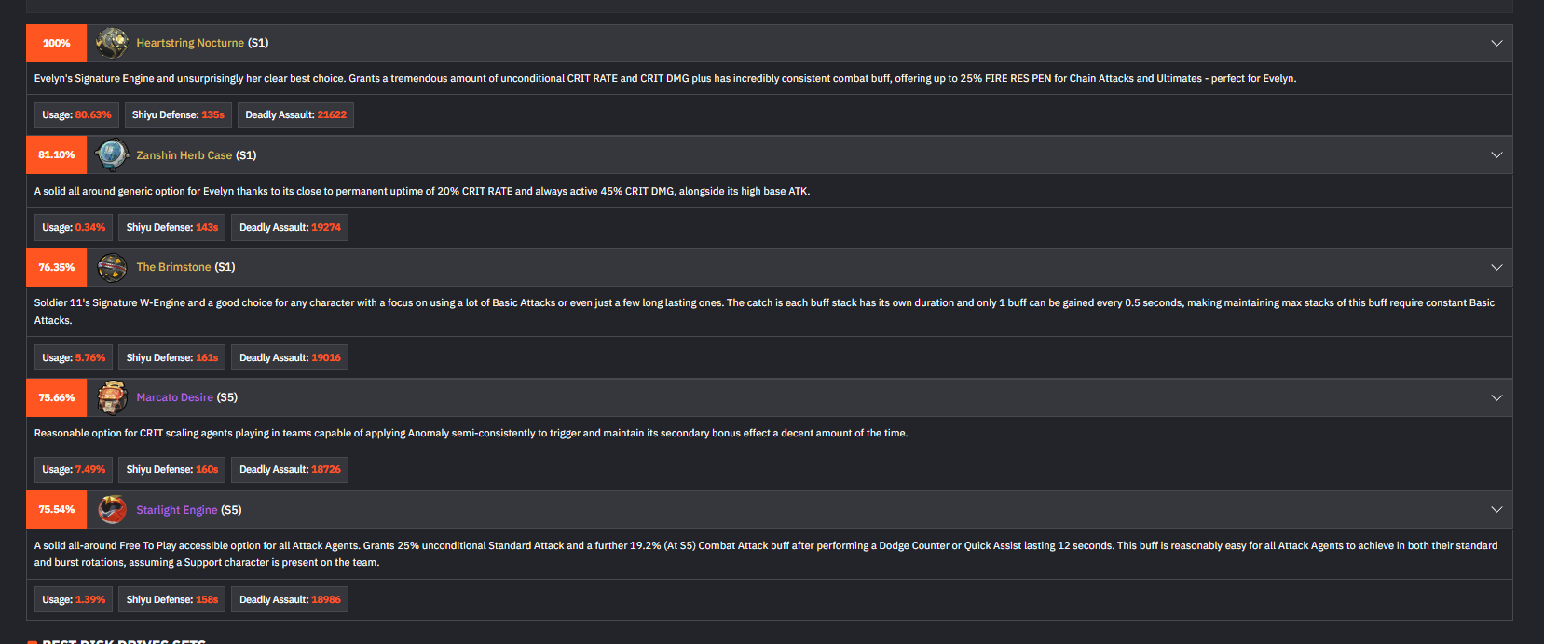
Task: Expand the Zanshin Herb Case chevron
Action: click(x=1496, y=155)
